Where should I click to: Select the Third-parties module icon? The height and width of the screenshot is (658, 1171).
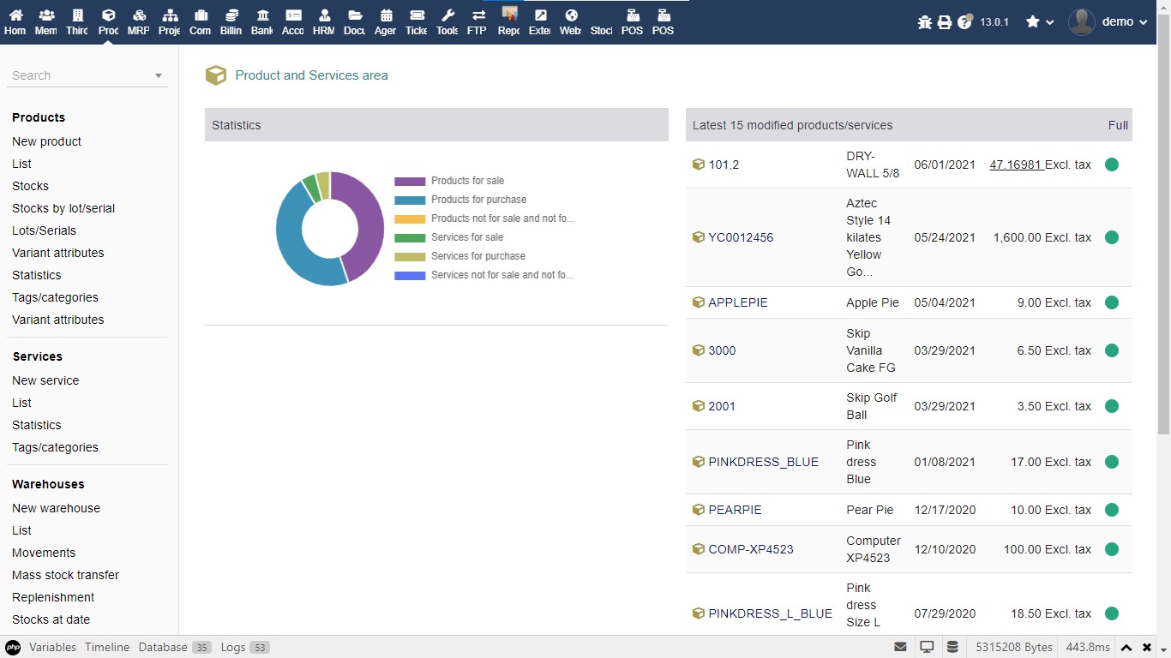tap(76, 21)
